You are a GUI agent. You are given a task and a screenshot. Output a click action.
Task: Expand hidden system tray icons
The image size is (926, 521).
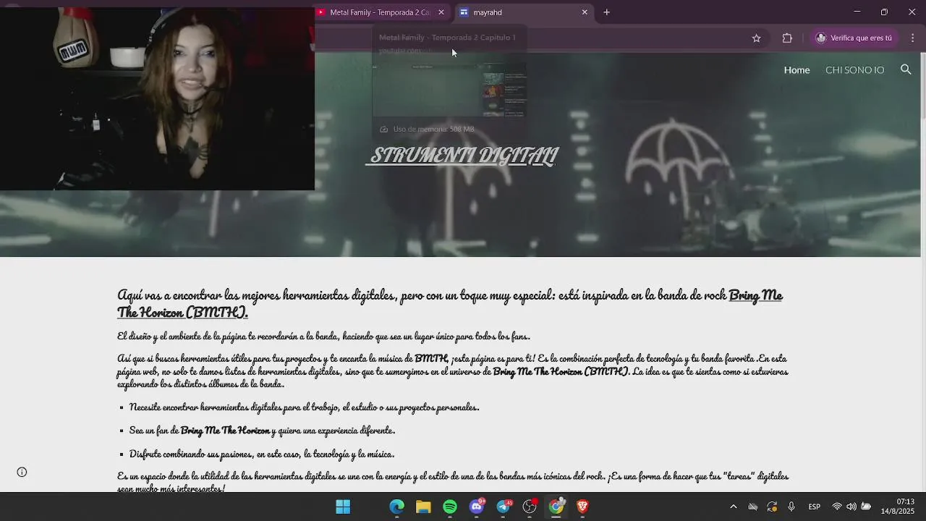[x=733, y=507]
